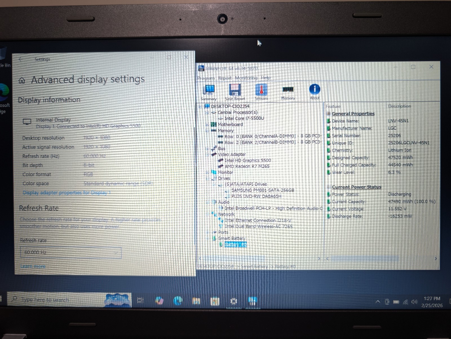Select Intel Ethernet Connection I218-V
451x339 pixels.
coord(258,220)
